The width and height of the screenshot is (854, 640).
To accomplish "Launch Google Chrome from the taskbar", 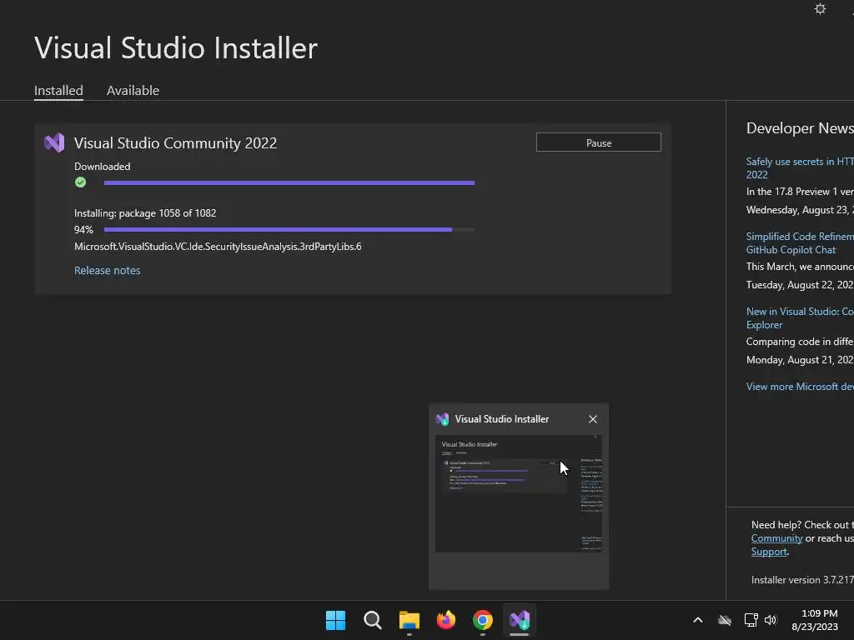I will click(483, 620).
